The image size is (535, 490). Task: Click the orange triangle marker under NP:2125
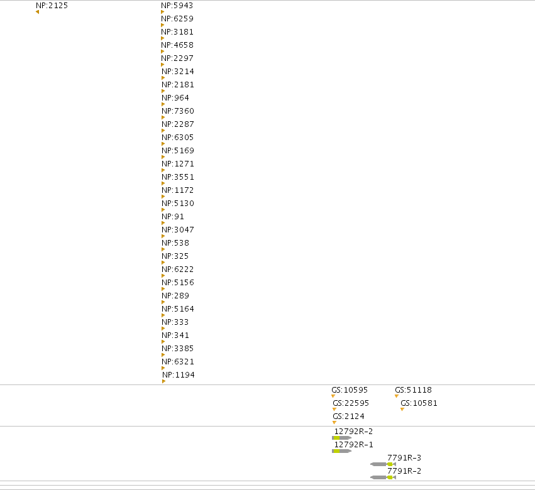click(37, 12)
